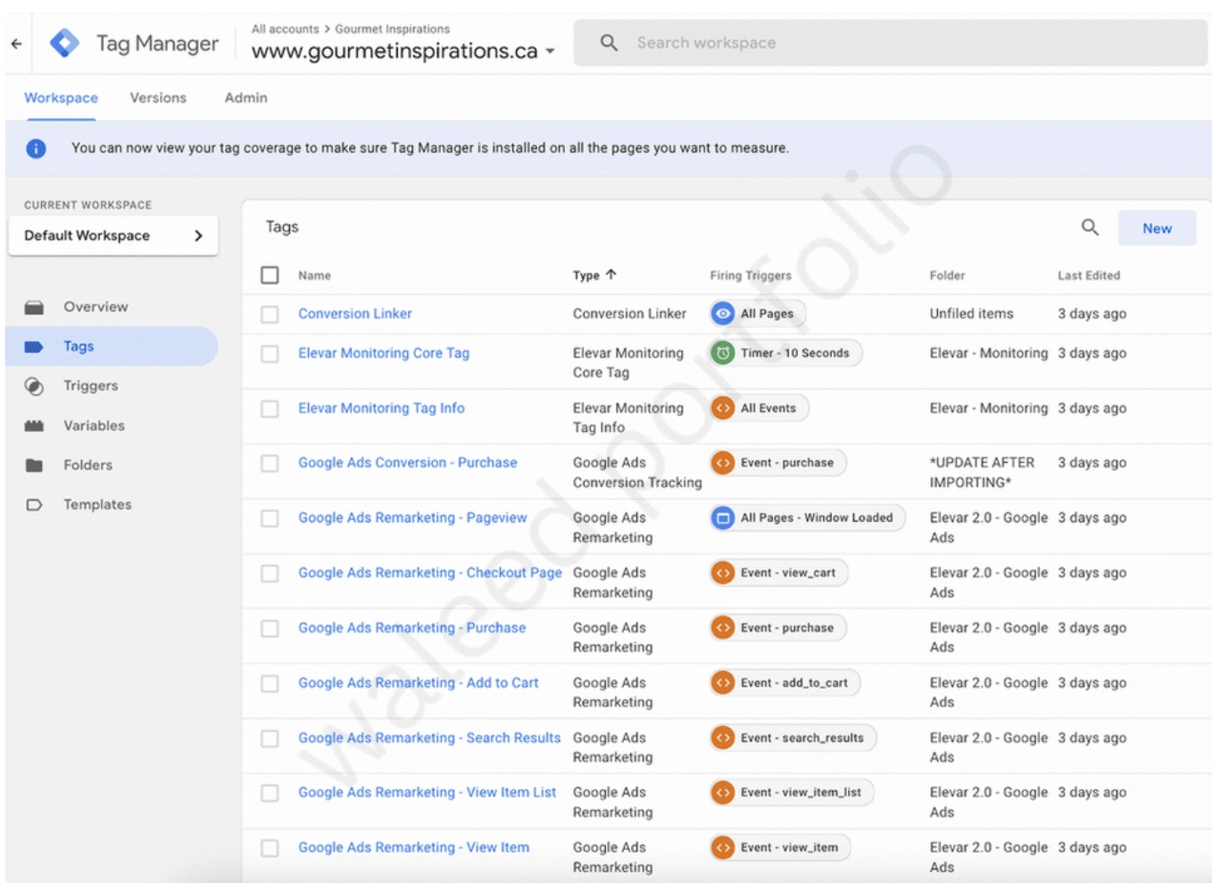Switch to the Versions tab
Image resolution: width=1212 pixels, height=883 pixels.
pyautogui.click(x=158, y=98)
